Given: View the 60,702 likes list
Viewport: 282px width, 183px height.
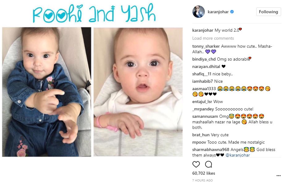Looking at the screenshot, I should tap(204, 173).
